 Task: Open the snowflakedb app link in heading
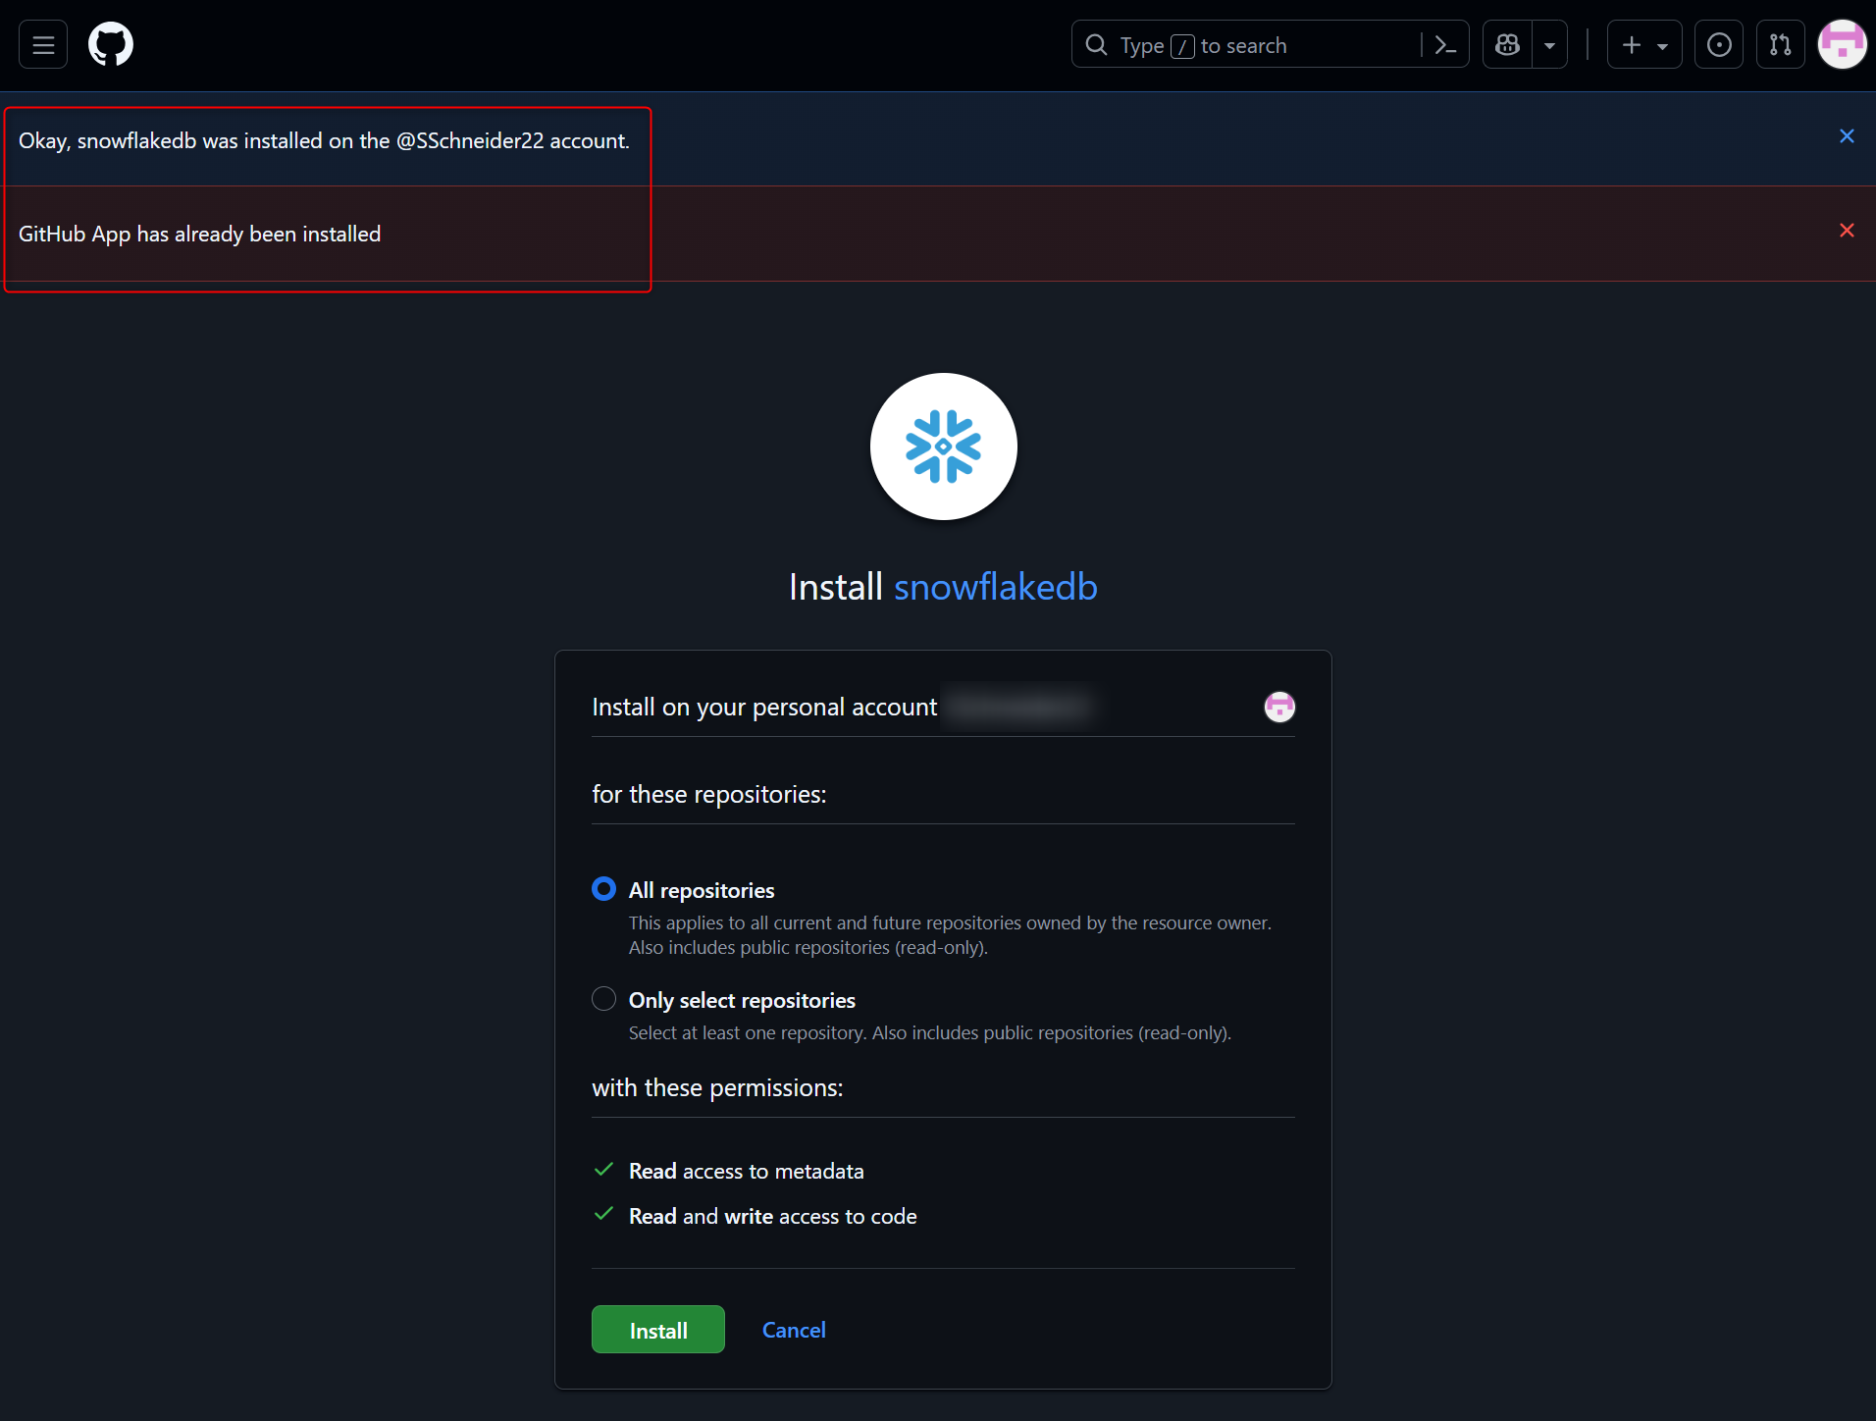pos(996,587)
